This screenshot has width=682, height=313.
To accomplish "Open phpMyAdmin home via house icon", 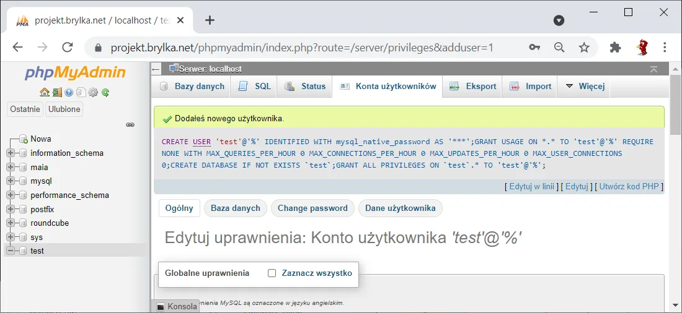I will 45,92.
